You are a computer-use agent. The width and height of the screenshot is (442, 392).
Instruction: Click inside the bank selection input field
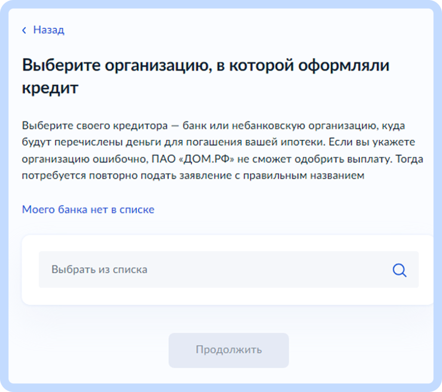coord(194,270)
